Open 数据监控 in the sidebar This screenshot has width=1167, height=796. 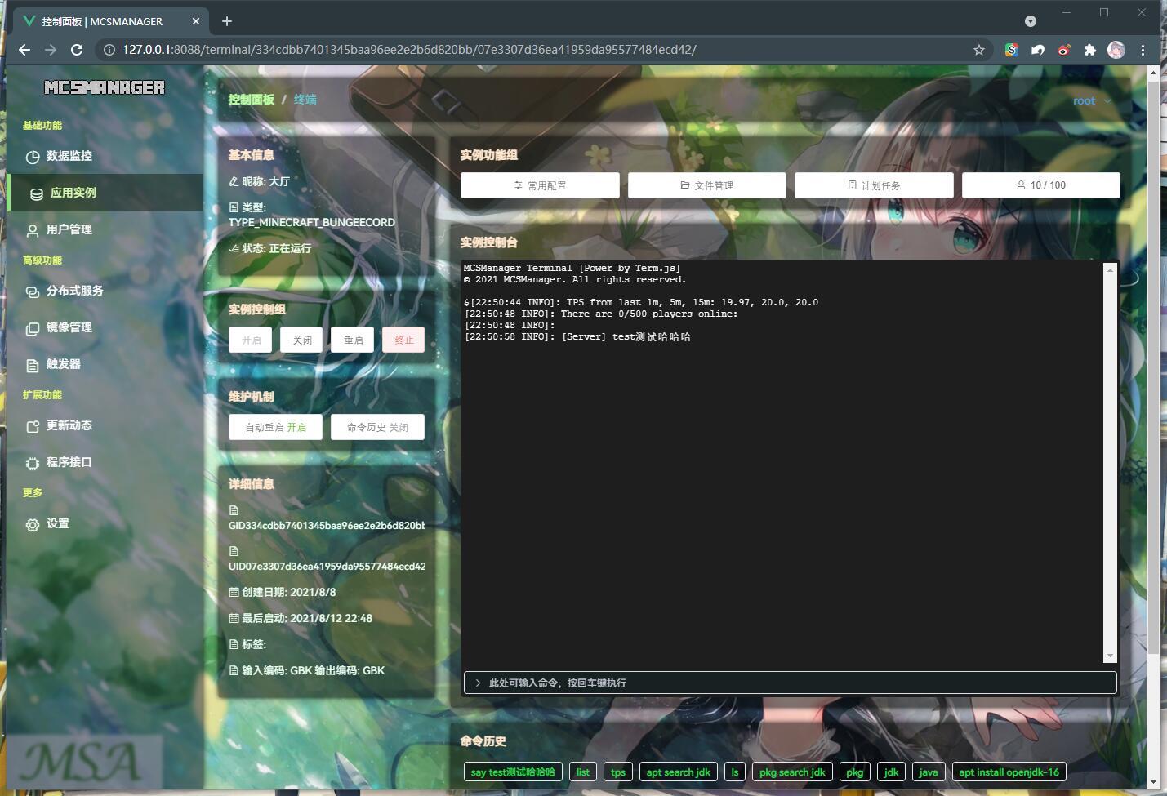pyautogui.click(x=105, y=156)
